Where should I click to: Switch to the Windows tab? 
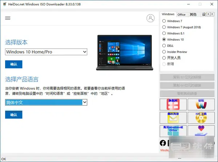coord(168,14)
